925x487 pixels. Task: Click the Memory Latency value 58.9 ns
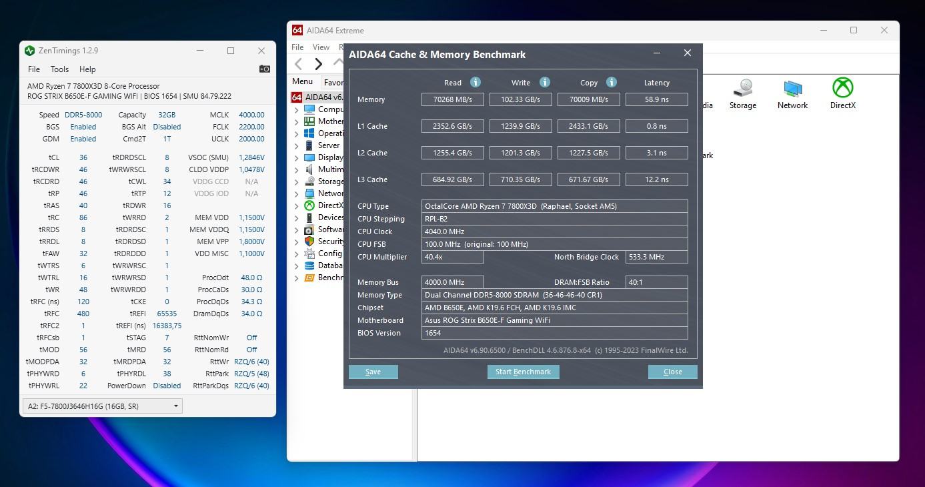[x=657, y=99]
